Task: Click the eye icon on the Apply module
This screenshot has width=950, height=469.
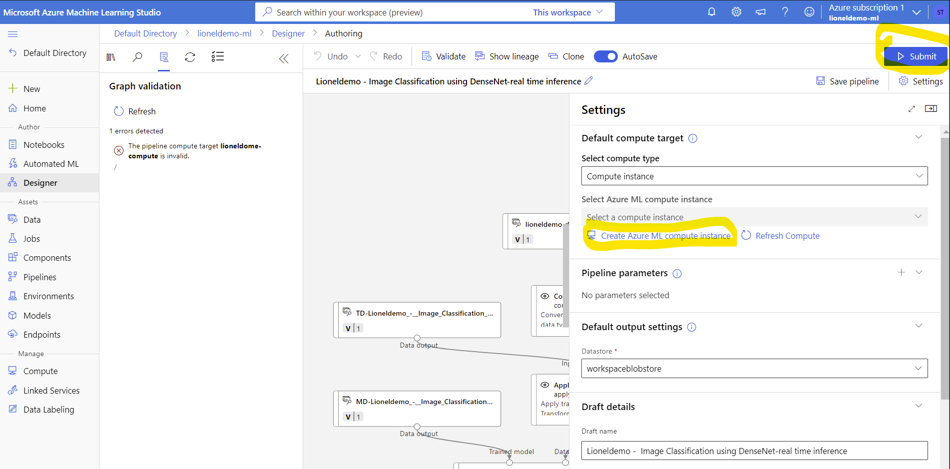Action: (x=545, y=385)
